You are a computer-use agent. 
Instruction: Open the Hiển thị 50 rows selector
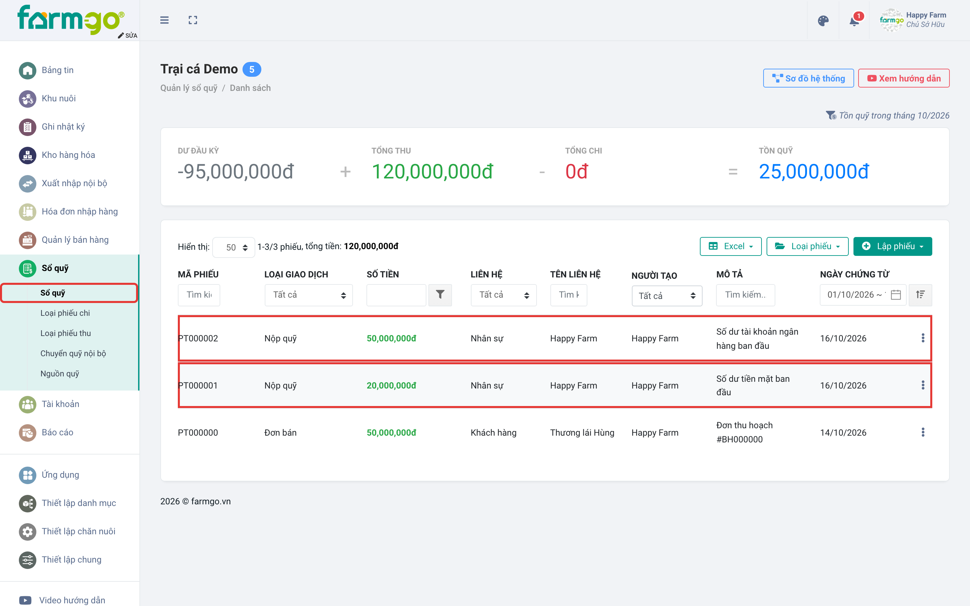click(234, 247)
